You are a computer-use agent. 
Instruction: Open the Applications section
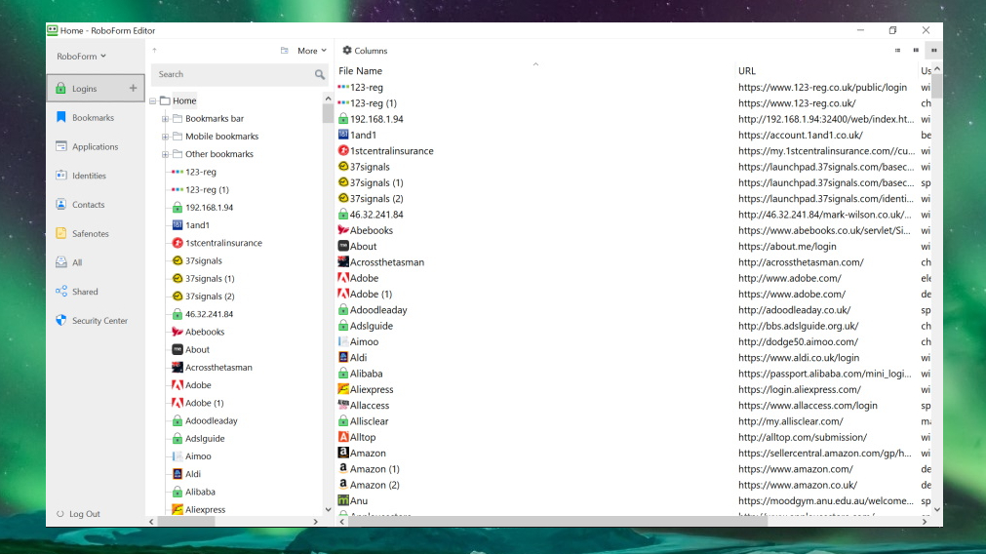(x=95, y=146)
